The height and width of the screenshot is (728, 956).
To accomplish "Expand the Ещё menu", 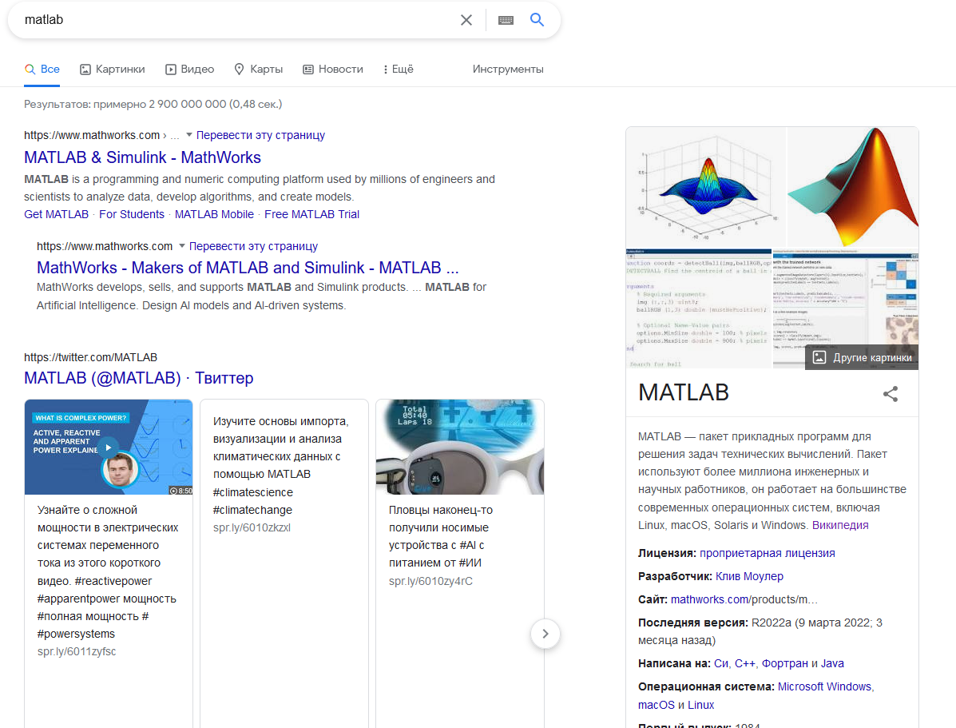I will click(x=399, y=70).
